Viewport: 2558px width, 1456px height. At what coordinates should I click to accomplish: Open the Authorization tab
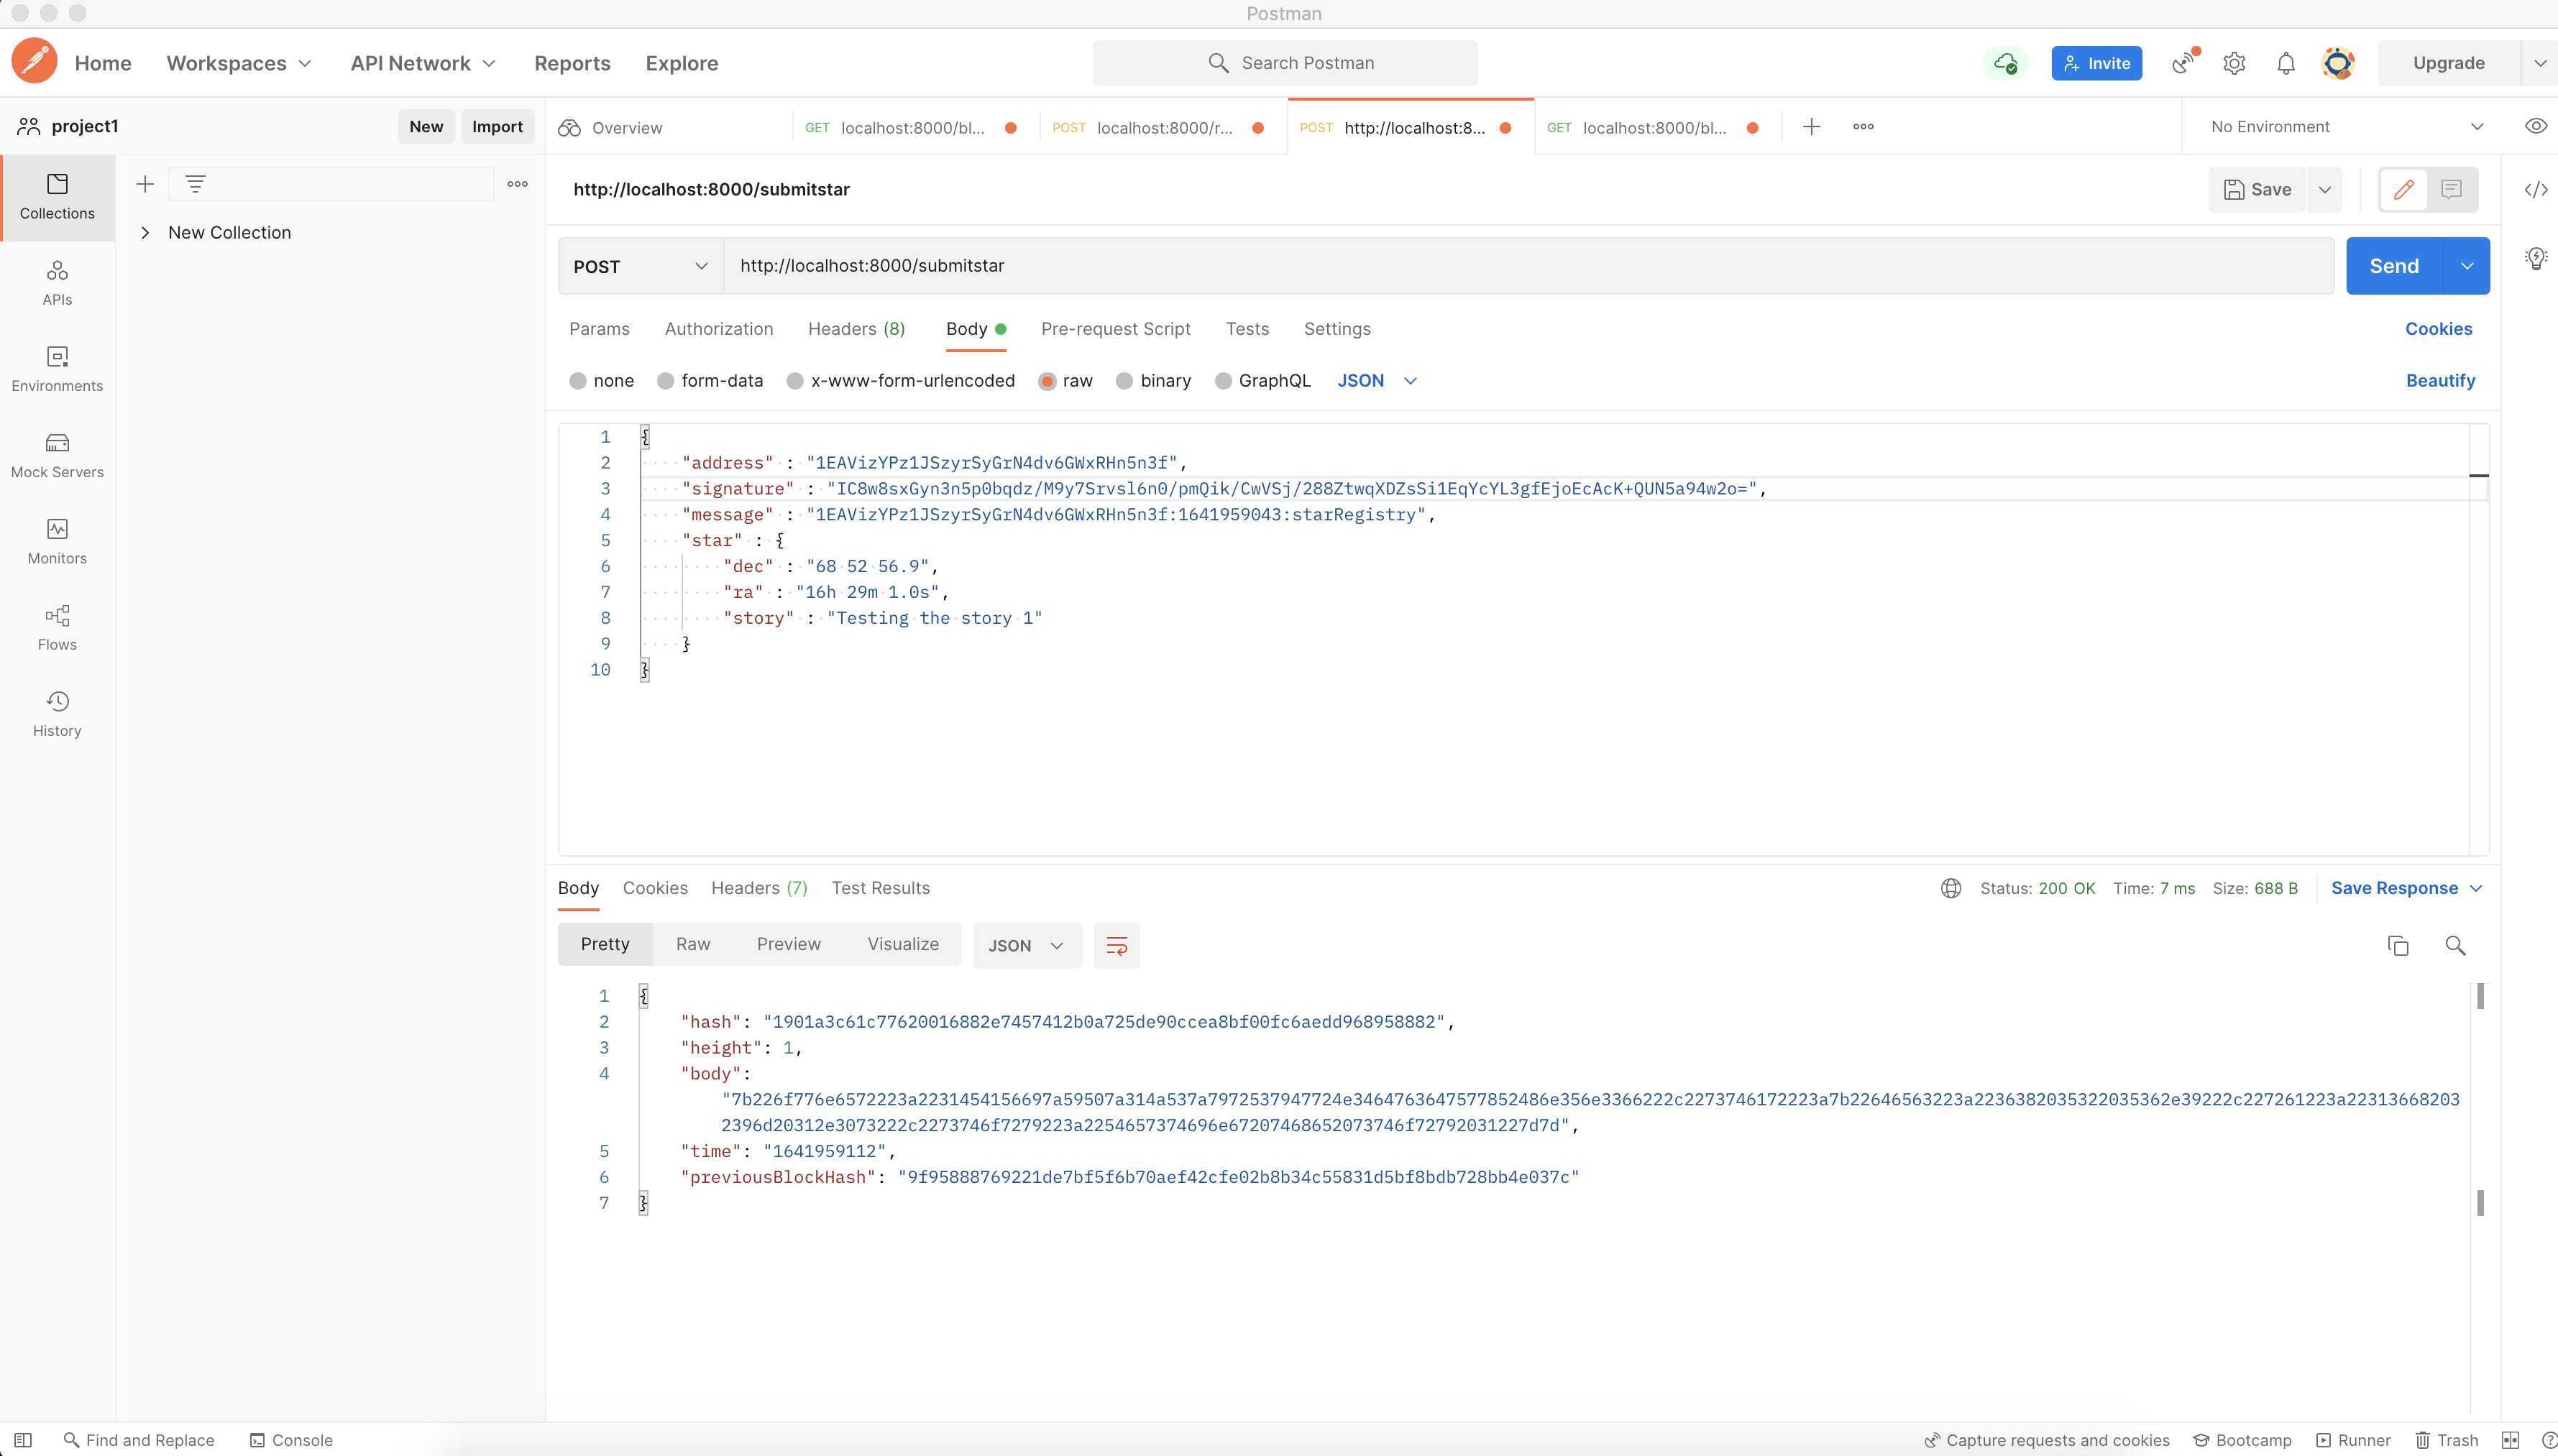[718, 329]
